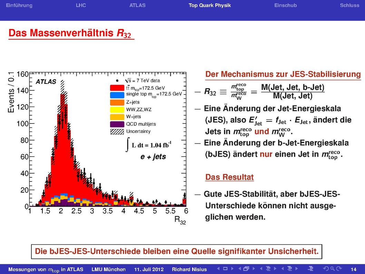Click the W+jets legend swatch
The width and height of the screenshot is (365, 274).
coord(117,117)
